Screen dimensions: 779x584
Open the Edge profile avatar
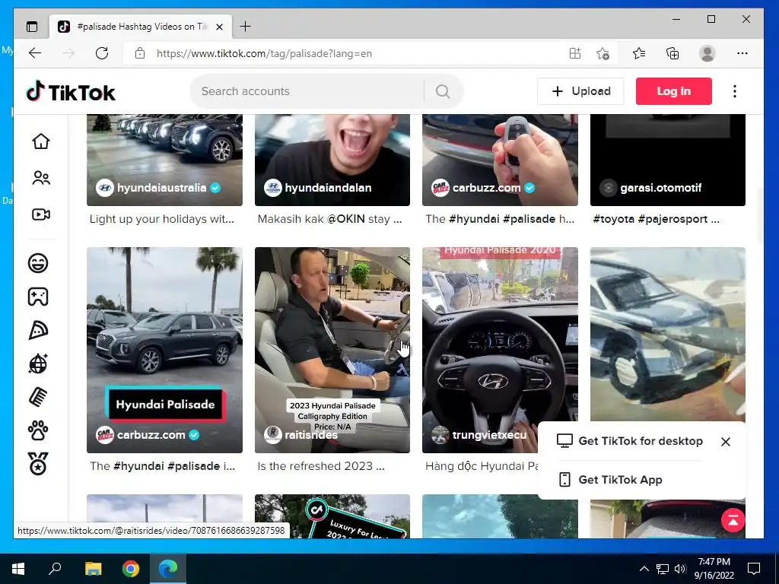(707, 53)
